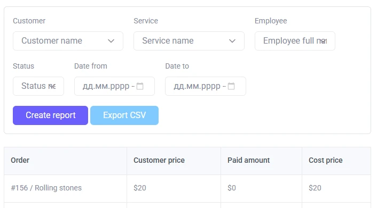Select the Service name combo box

pos(189,41)
